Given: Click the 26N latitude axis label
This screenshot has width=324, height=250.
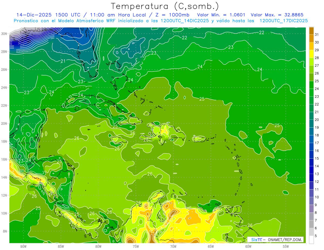Looking at the screenshot, I should 4,70.
